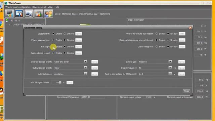215x121 pixels.
Task: Disable Power saving mode
Action: [65, 40]
